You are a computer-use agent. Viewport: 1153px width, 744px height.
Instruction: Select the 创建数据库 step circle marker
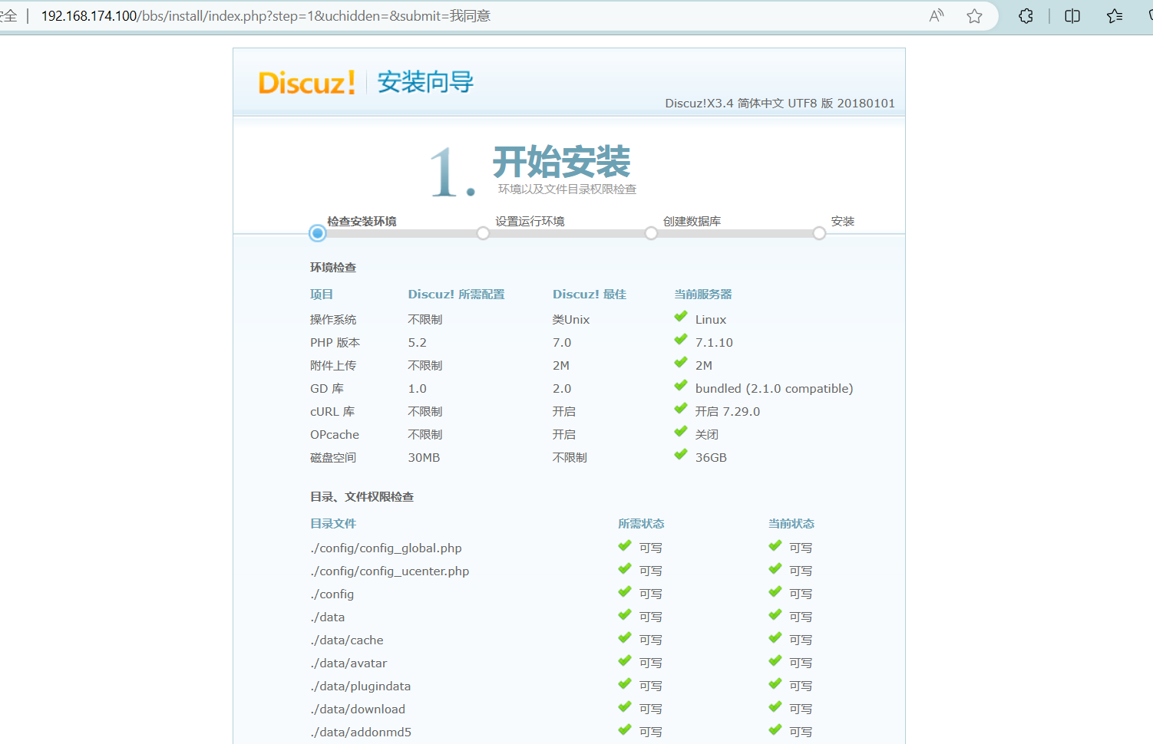651,233
